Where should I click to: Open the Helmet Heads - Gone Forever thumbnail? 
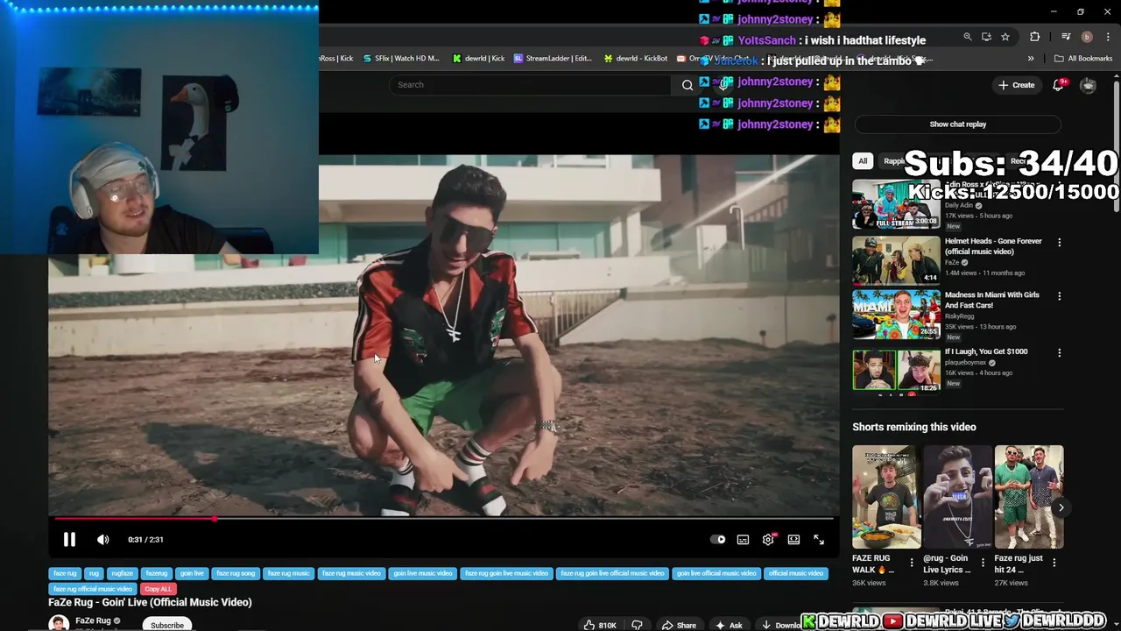[x=896, y=260]
